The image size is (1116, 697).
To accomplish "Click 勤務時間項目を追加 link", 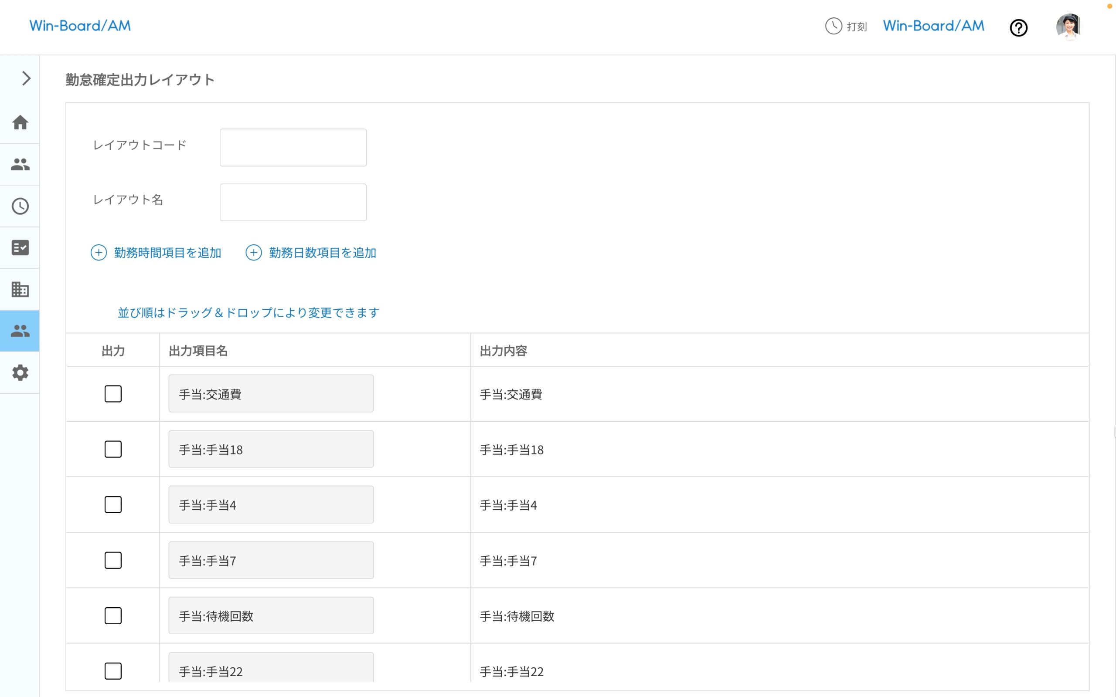I will click(x=157, y=253).
